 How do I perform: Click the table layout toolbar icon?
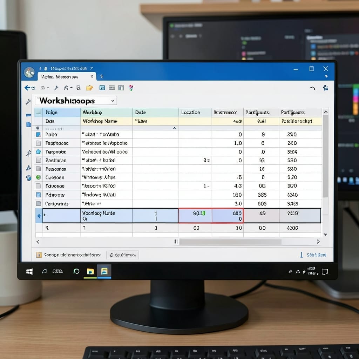click(112, 88)
